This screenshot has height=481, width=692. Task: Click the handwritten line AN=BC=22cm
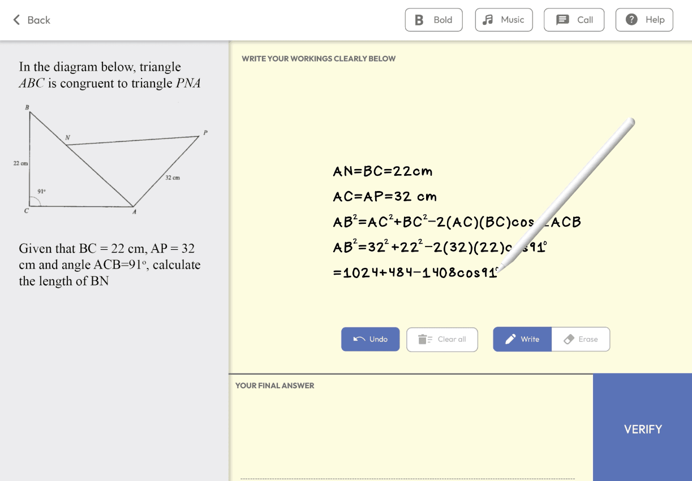coord(382,171)
